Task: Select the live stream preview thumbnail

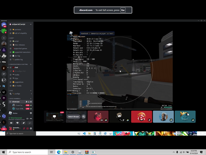Action: pos(54,117)
